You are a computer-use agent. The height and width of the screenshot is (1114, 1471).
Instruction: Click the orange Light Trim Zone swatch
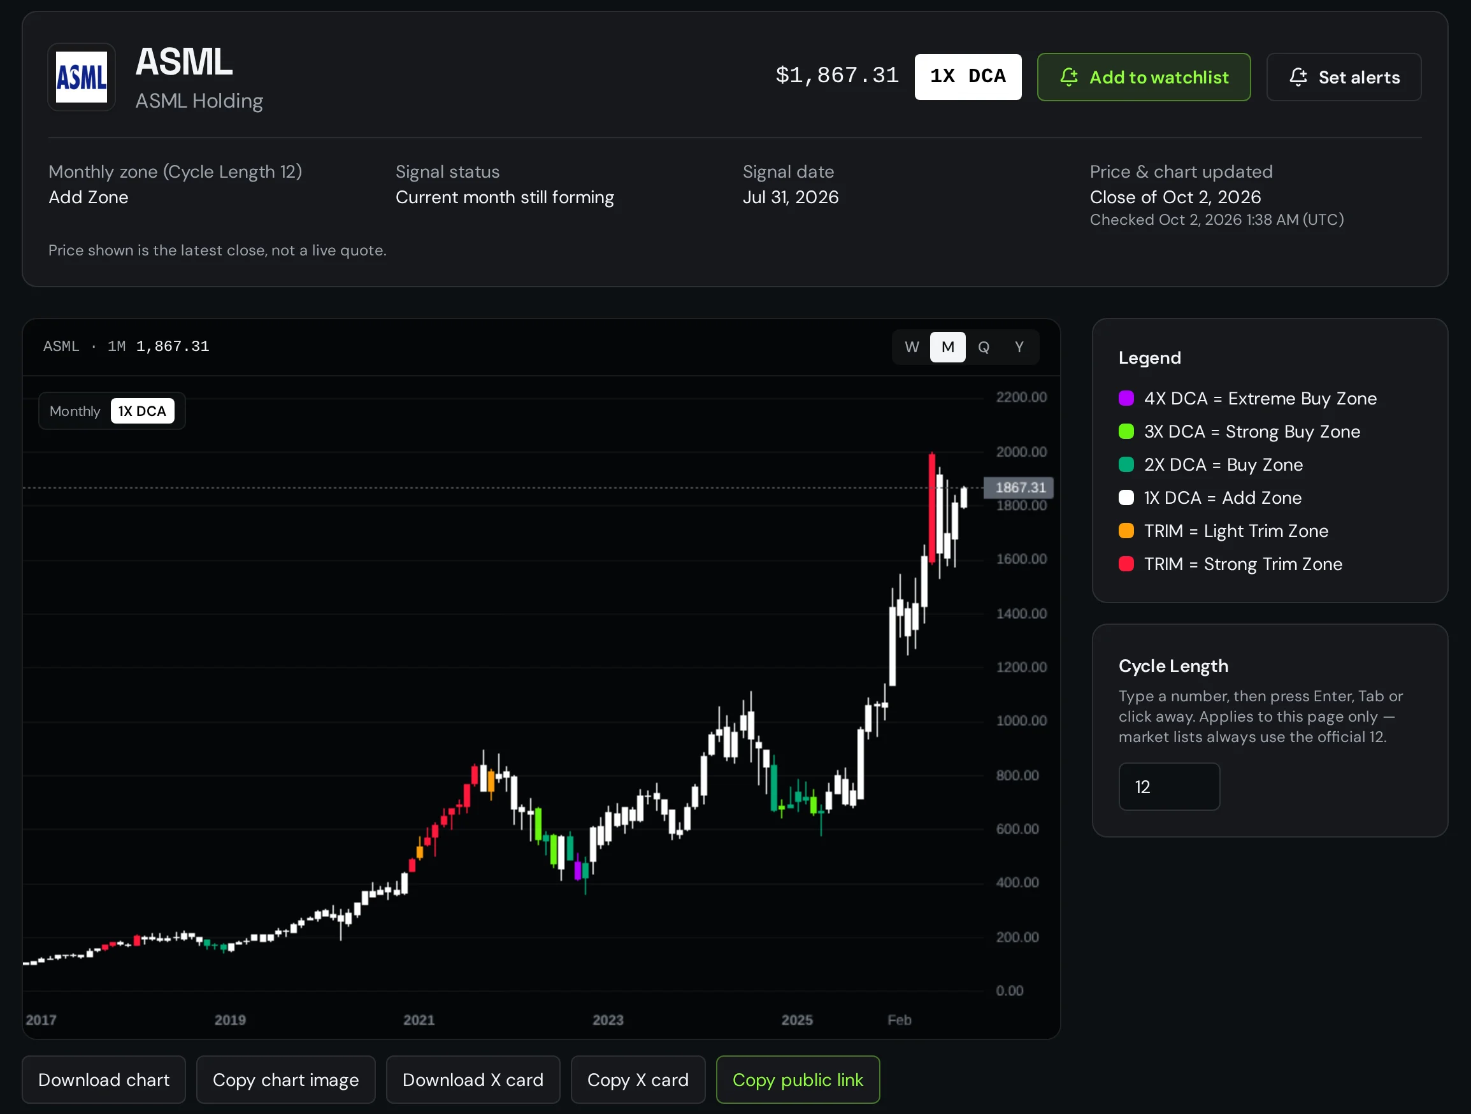(1126, 531)
